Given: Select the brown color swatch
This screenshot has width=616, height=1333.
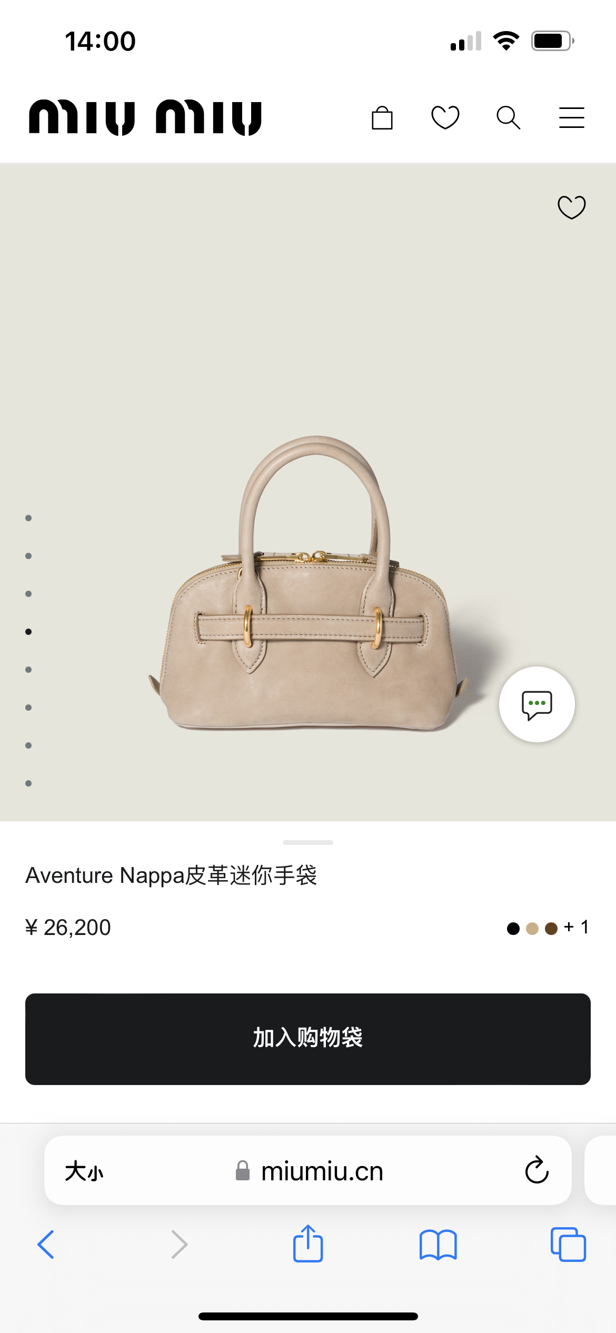Looking at the screenshot, I should (x=551, y=928).
